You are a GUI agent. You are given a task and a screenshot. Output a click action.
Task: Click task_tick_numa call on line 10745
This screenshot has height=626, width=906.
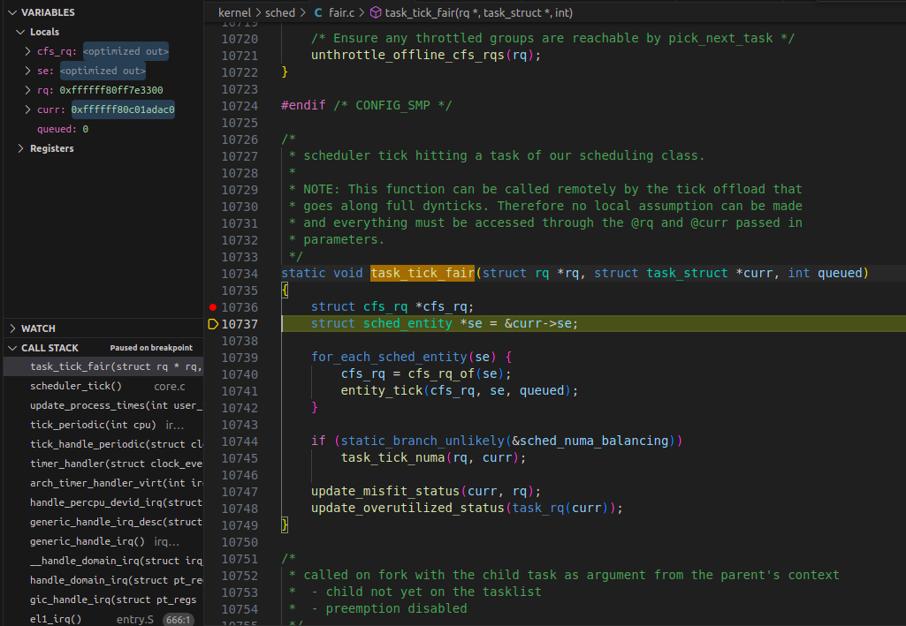[x=392, y=457]
